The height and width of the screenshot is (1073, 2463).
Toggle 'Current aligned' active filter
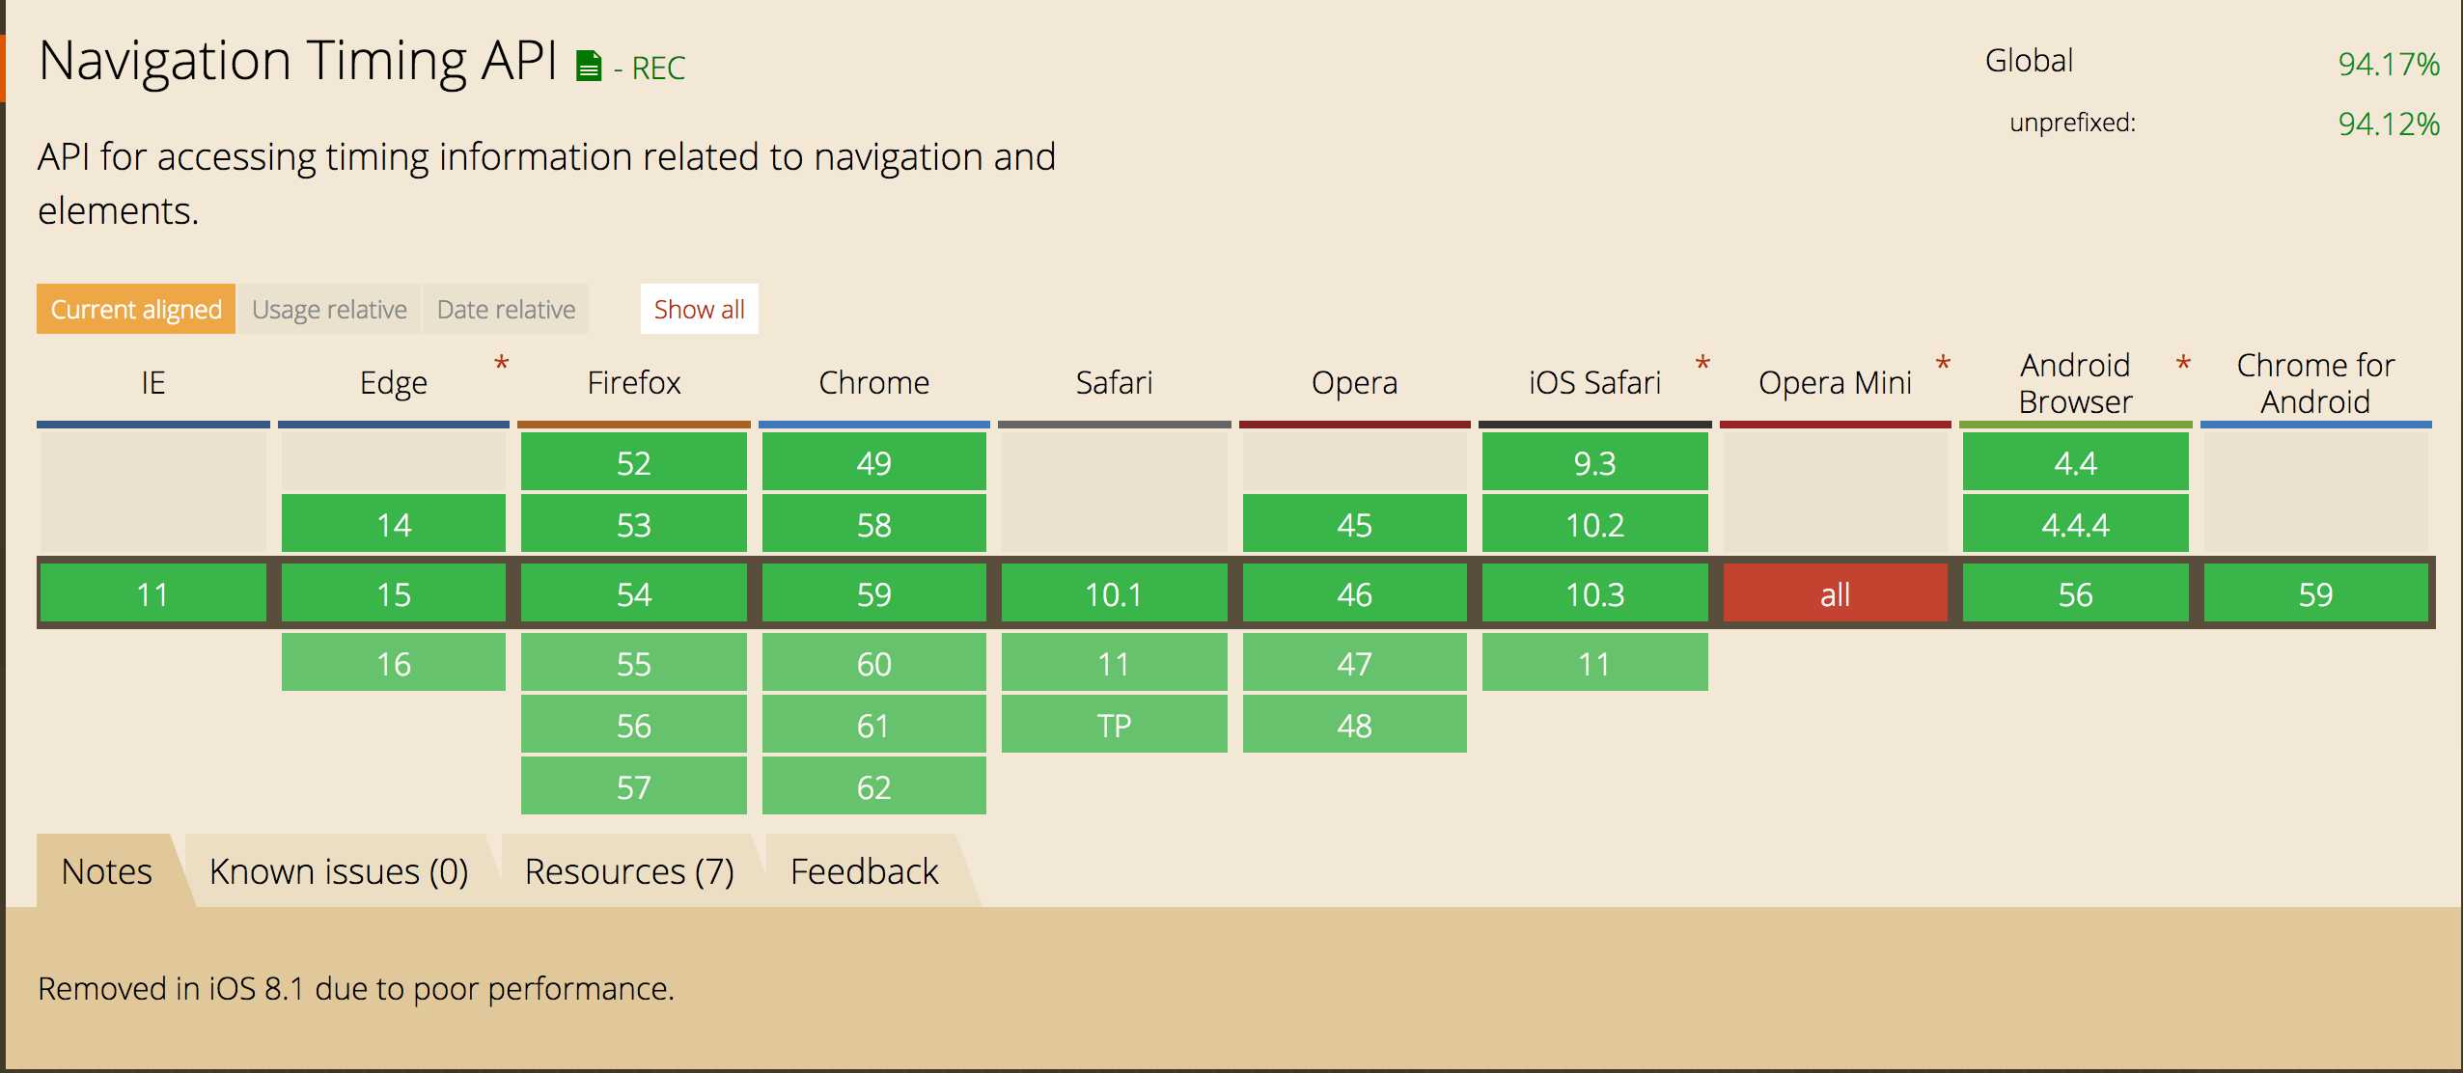click(x=135, y=310)
